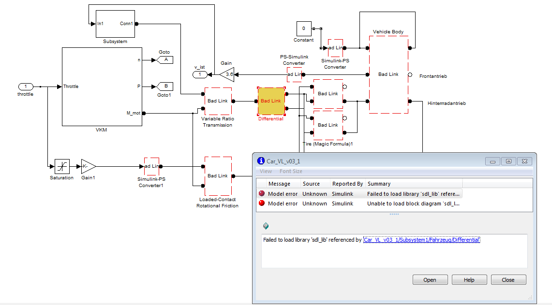Image resolution: width=552 pixels, height=305 pixels.
Task: Click the Variable Ratio Transmission block
Action: tap(218, 101)
